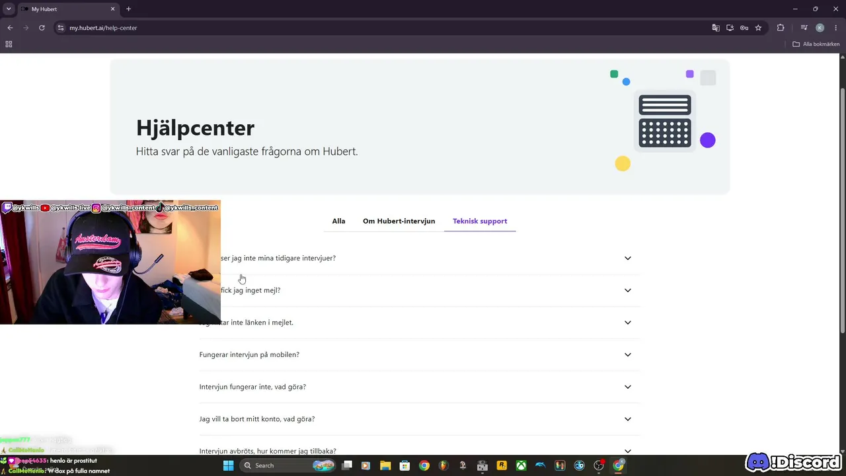Click 'Intervjun avbröts, hur kommer jag tillbaka?' text

click(268, 451)
